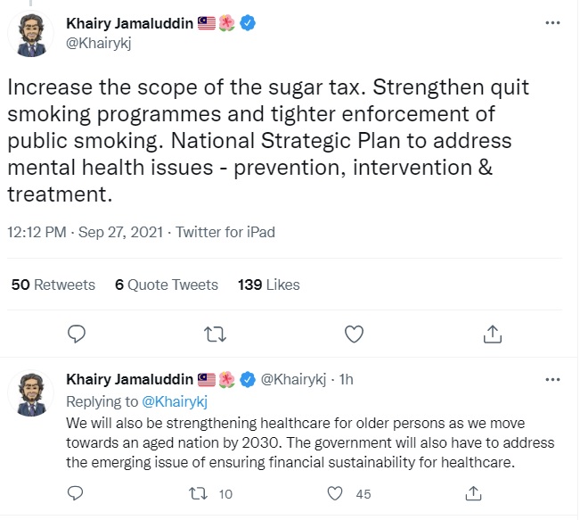Open the Twitter for iPad source link

click(225, 232)
